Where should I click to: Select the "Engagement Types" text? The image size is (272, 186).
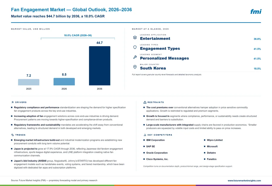coord(160,49)
